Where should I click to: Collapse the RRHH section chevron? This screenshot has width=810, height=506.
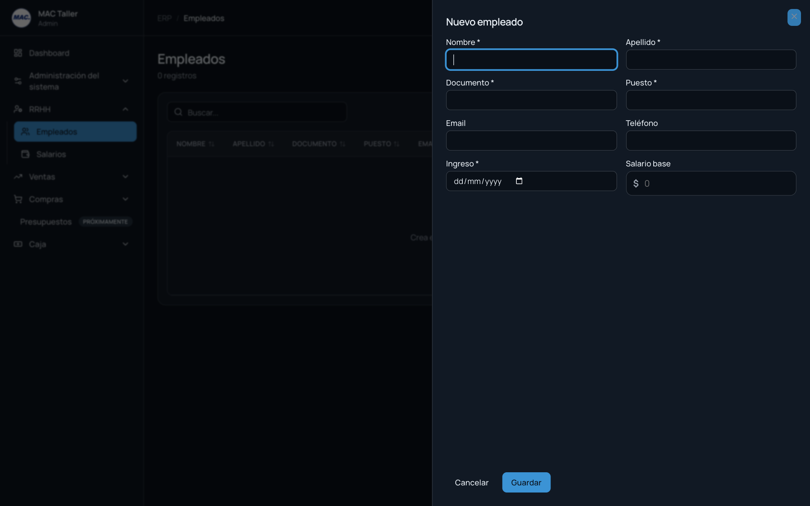click(126, 109)
